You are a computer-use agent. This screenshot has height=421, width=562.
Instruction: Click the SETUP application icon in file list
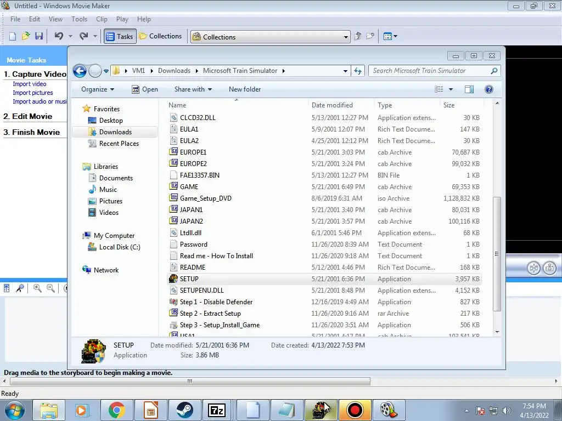pyautogui.click(x=173, y=279)
